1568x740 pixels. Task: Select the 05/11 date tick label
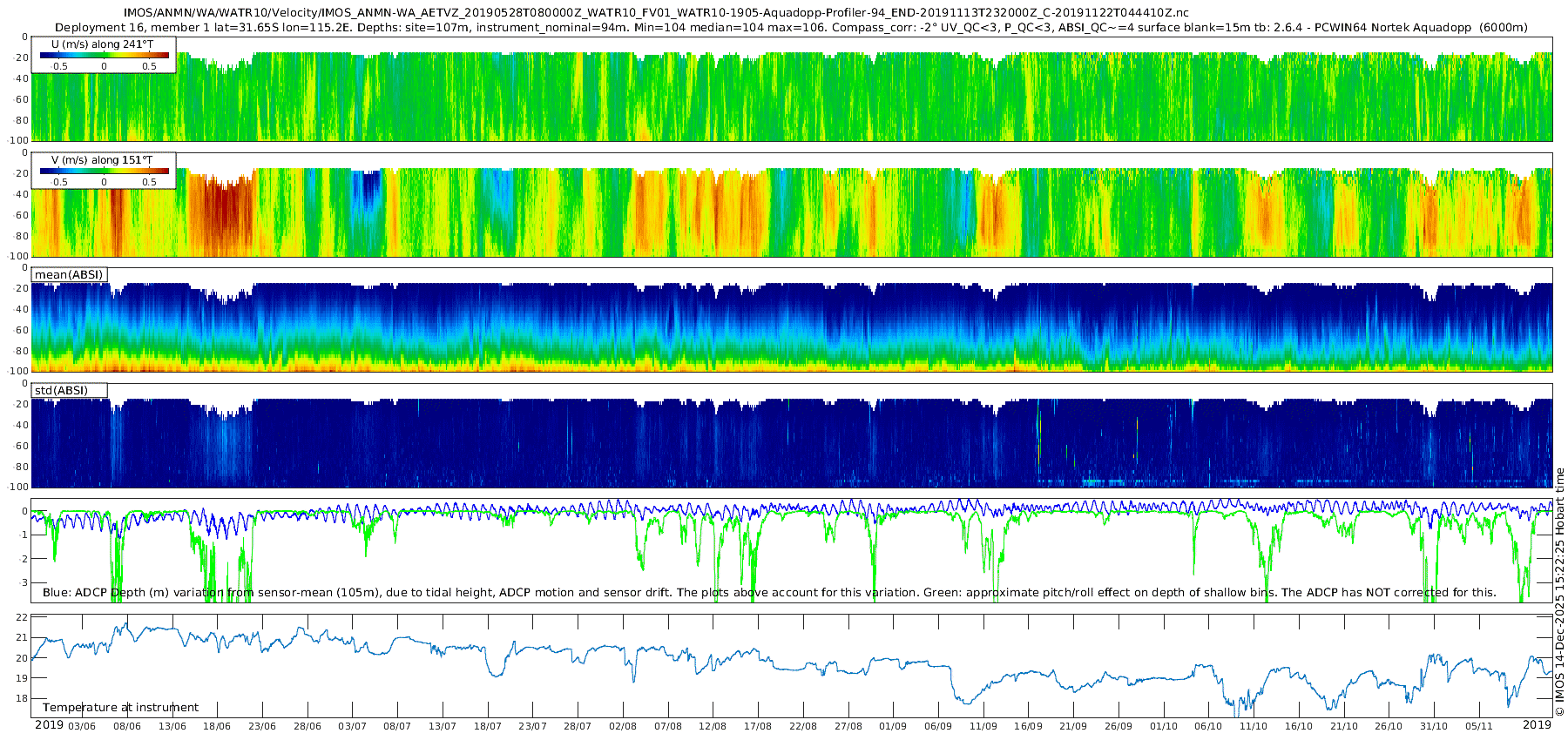point(1478,726)
